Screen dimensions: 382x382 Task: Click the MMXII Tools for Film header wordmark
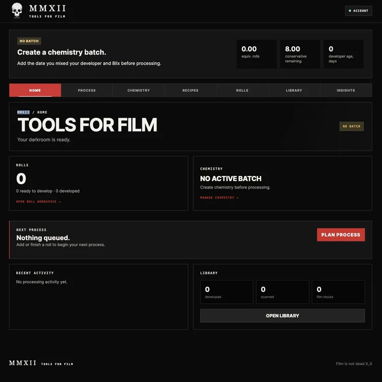tap(47, 11)
